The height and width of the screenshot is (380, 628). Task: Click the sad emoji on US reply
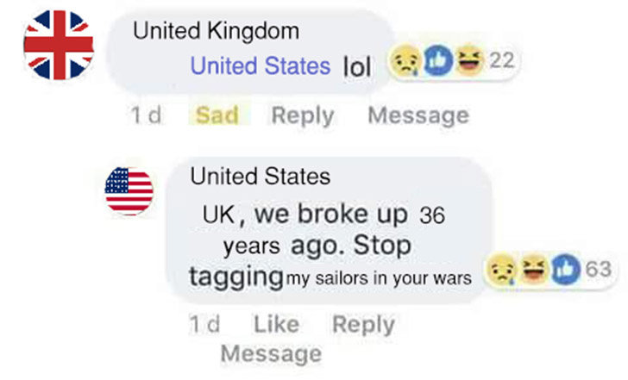(501, 269)
